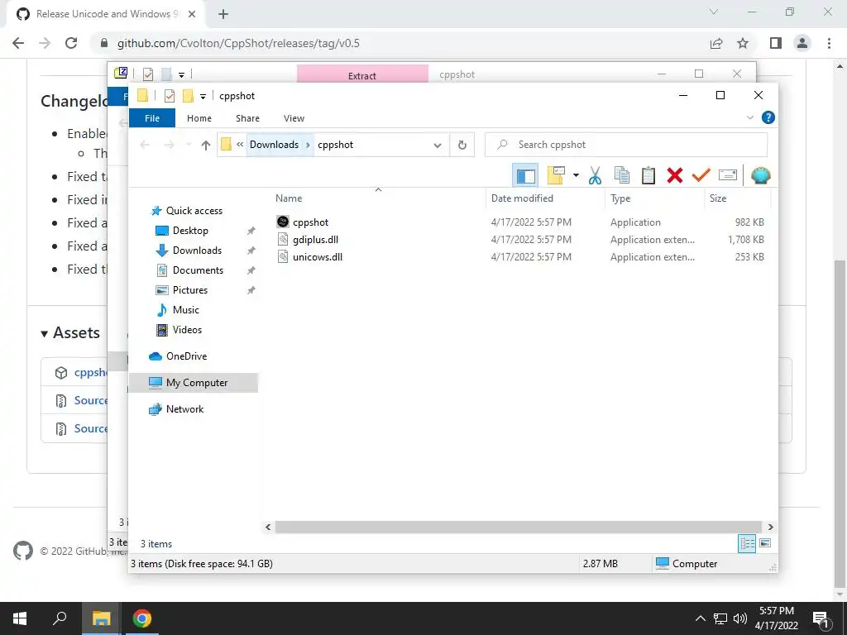Screen dimensions: 847x635
Task: Open the blue Help question mark
Action: tap(768, 117)
